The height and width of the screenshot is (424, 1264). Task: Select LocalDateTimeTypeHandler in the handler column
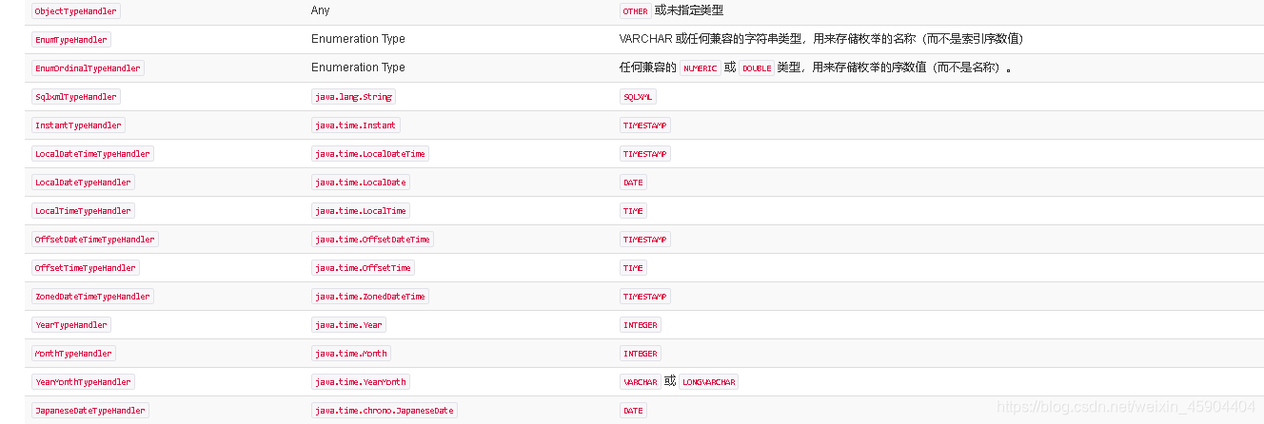[92, 154]
